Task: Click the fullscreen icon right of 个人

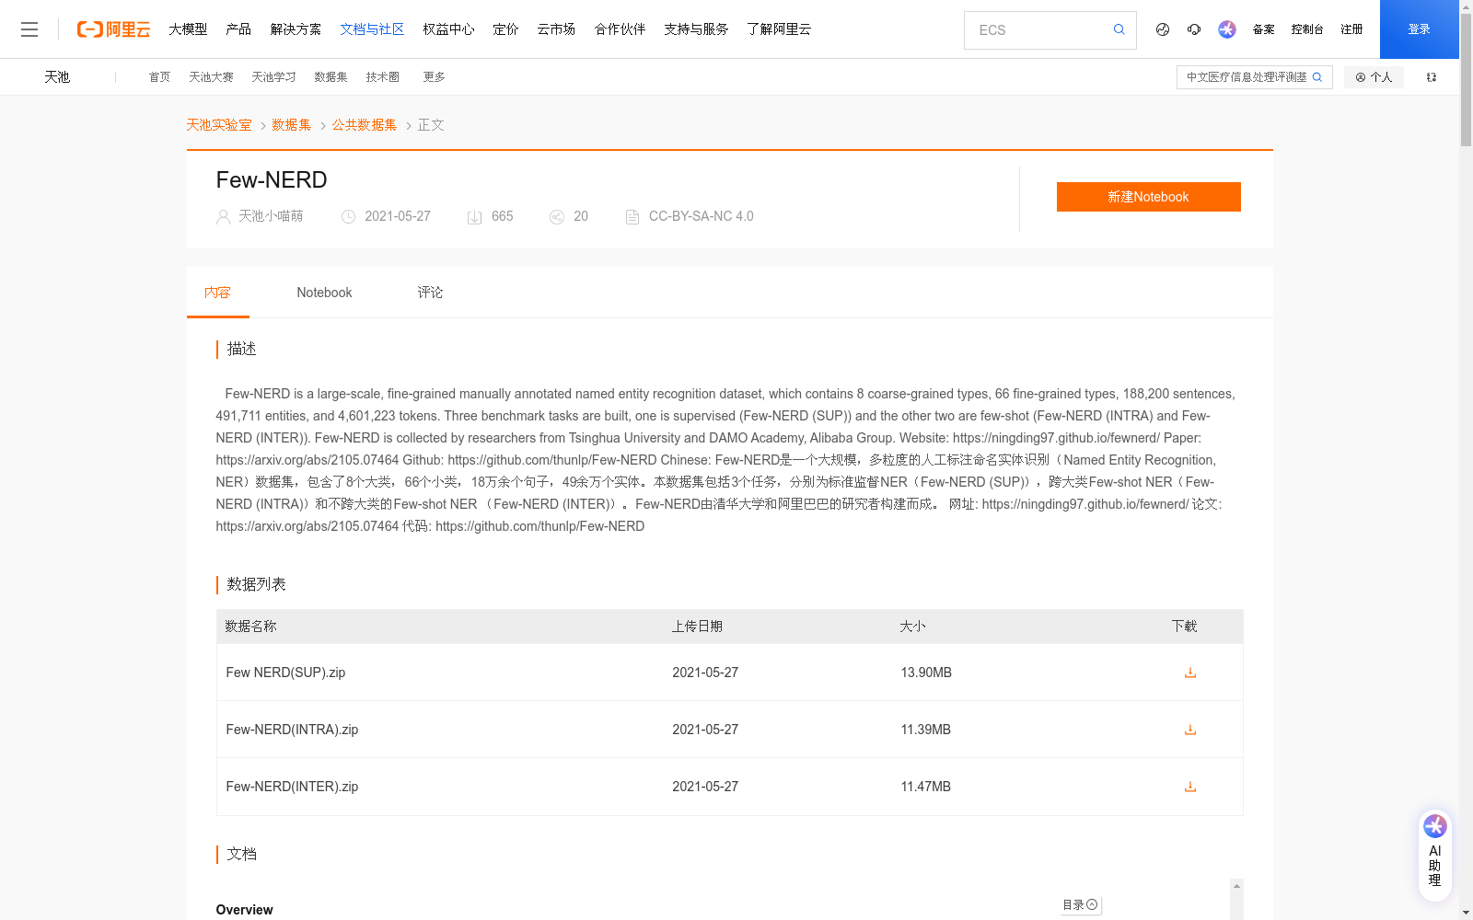Action: [1431, 77]
